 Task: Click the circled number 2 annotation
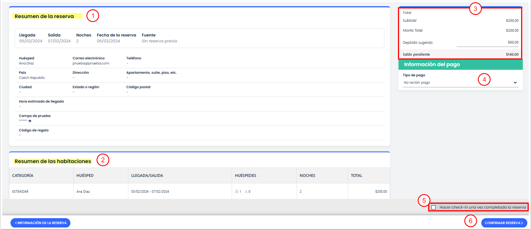103,160
